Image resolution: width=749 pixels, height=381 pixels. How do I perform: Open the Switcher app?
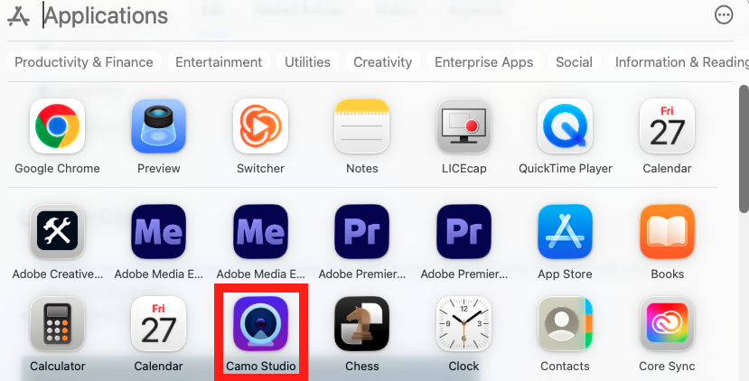point(260,126)
